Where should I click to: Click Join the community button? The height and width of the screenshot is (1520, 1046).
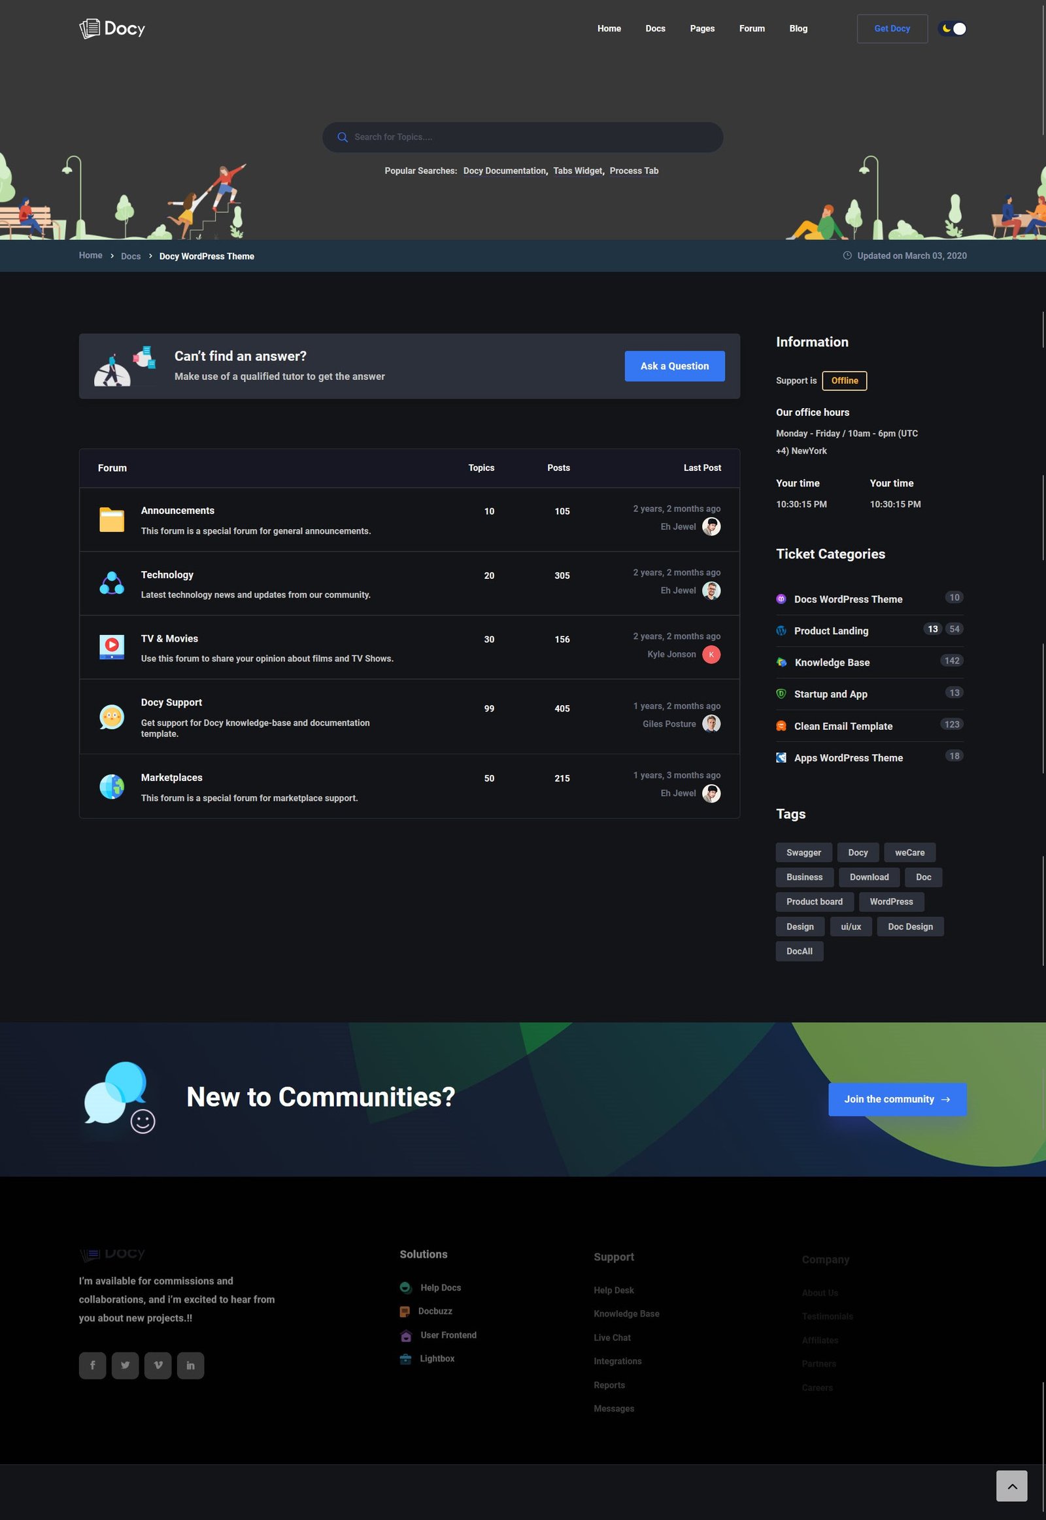896,1099
